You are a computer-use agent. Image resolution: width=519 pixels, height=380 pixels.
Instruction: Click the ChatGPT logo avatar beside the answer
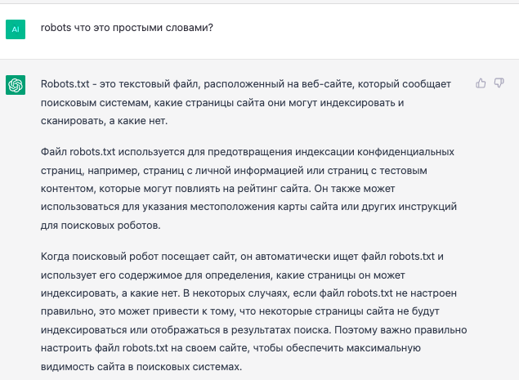pyautogui.click(x=16, y=85)
